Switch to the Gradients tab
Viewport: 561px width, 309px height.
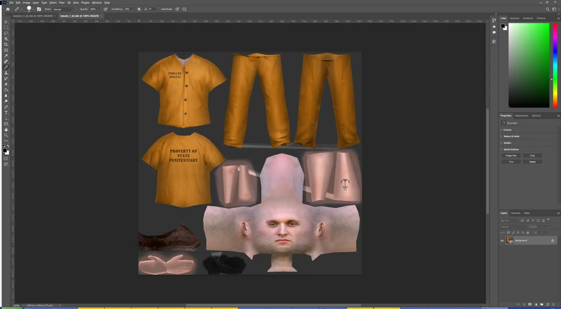click(x=528, y=18)
